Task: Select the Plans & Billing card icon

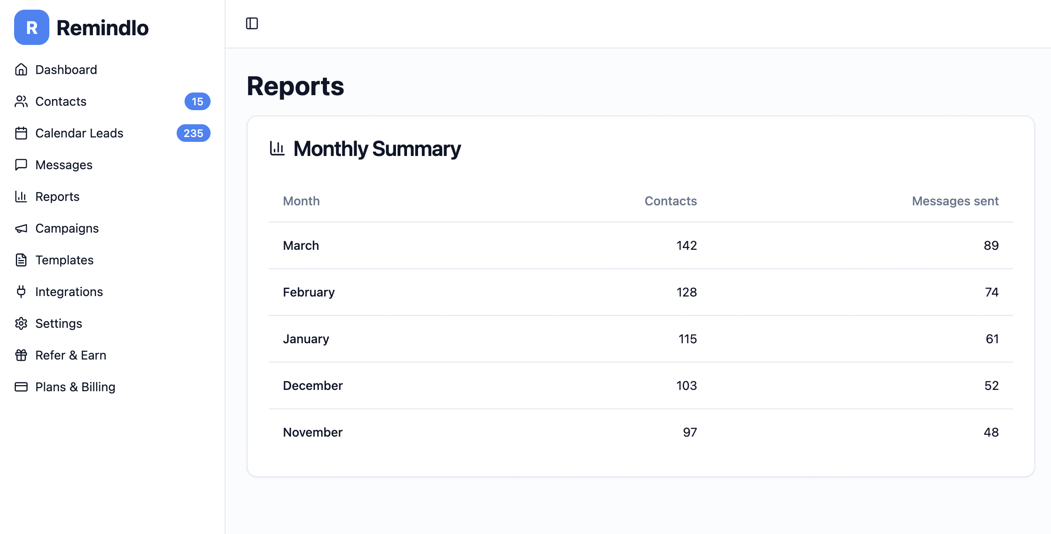Action: point(21,387)
